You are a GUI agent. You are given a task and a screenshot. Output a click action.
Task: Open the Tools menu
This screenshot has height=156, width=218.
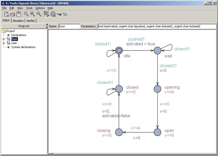29,8
